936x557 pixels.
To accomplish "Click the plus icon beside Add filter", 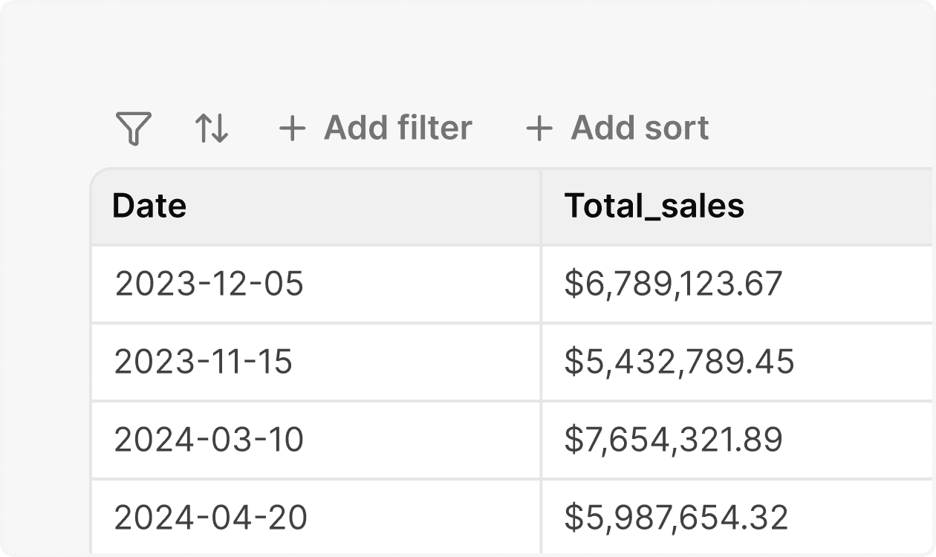I will 292,128.
